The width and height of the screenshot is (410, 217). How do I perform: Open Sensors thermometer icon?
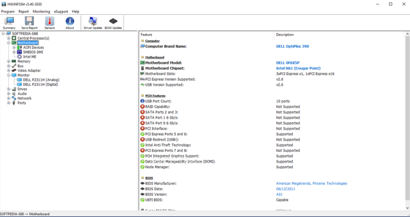coord(50,23)
